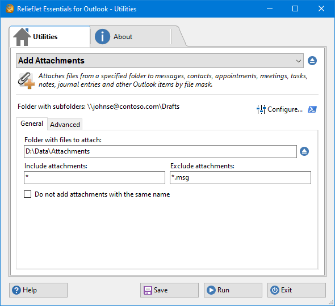Click the eject icon beside the utility dropdown
This screenshot has width=335, height=306.
312,61
